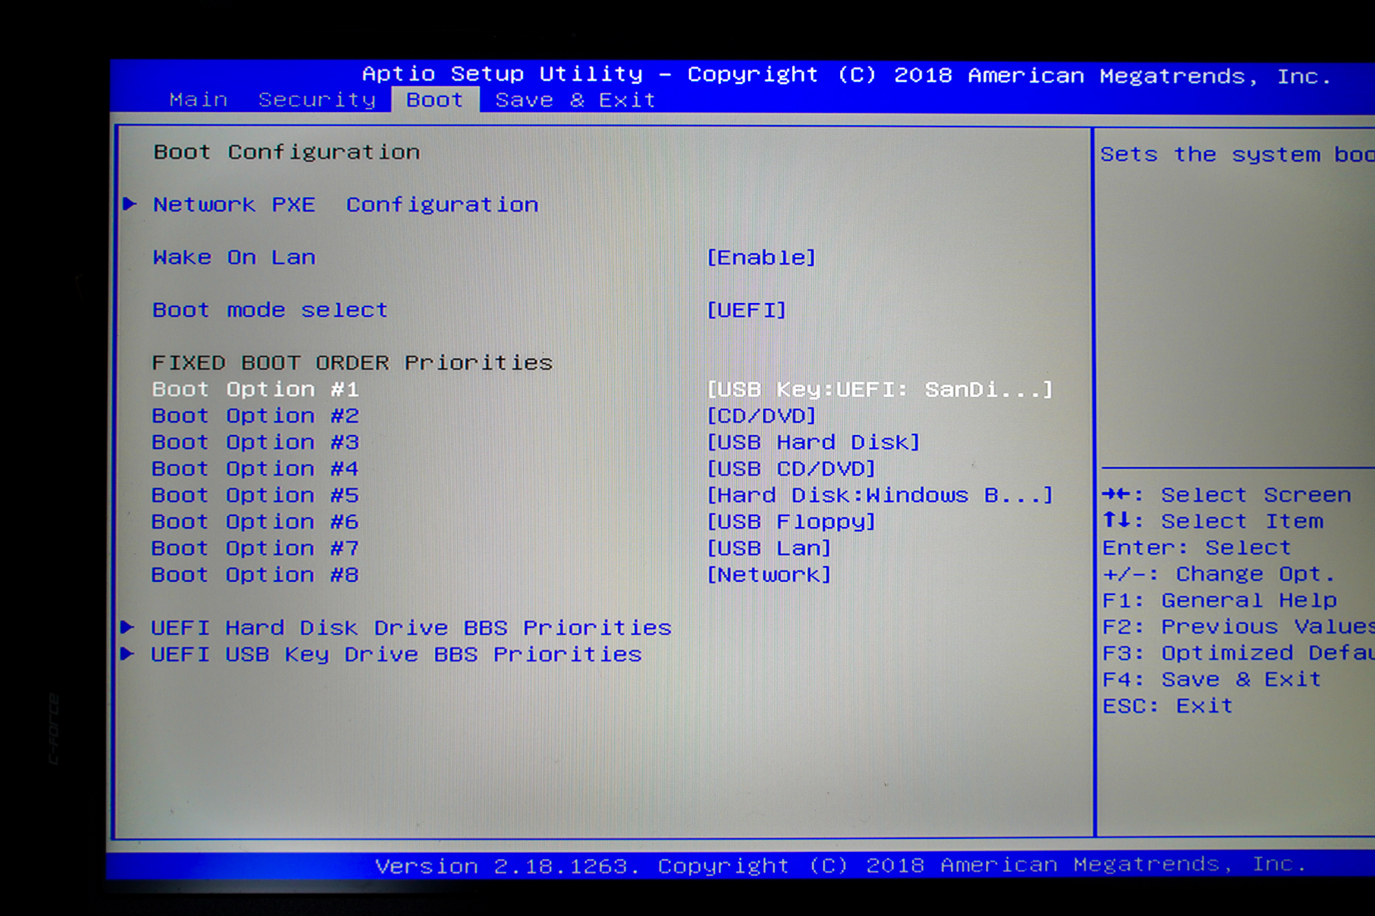Open UEFI USB Key Drive BBS Priorities
The image size is (1375, 916).
point(396,655)
